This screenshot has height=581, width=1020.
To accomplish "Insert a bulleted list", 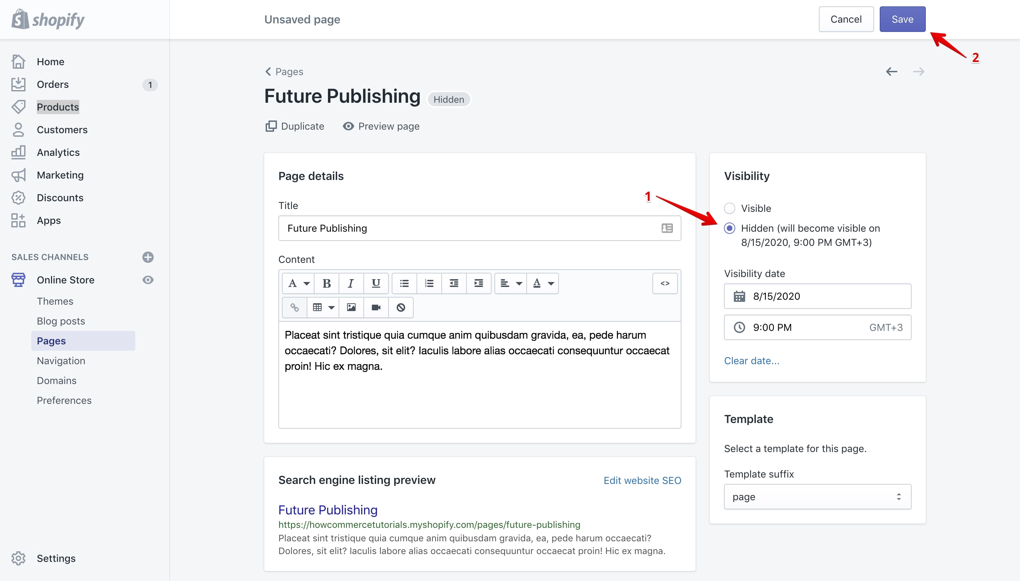I will click(x=404, y=283).
